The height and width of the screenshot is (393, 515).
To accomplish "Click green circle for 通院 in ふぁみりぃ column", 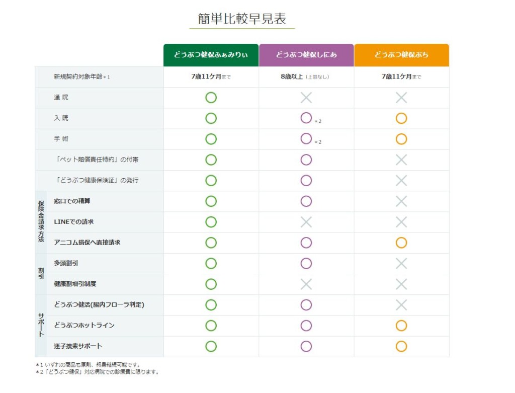I will [211, 98].
